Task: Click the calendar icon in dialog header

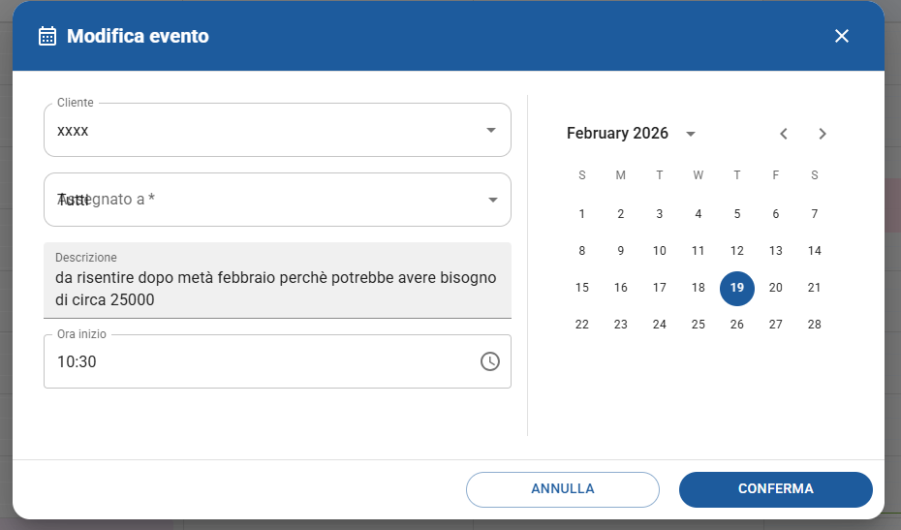Action: click(47, 36)
